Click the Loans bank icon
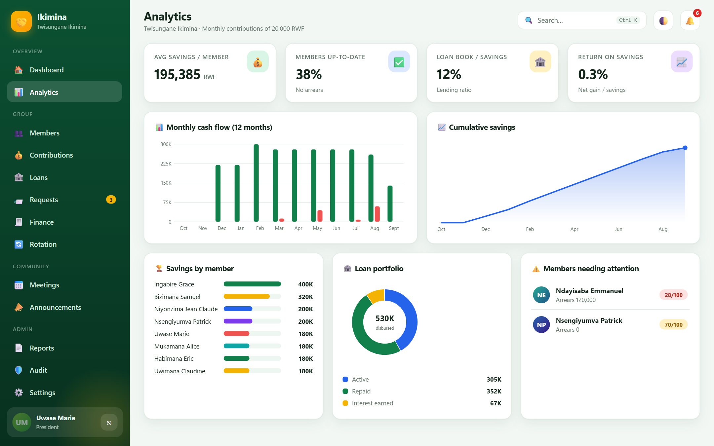The image size is (714, 446). pos(19,177)
